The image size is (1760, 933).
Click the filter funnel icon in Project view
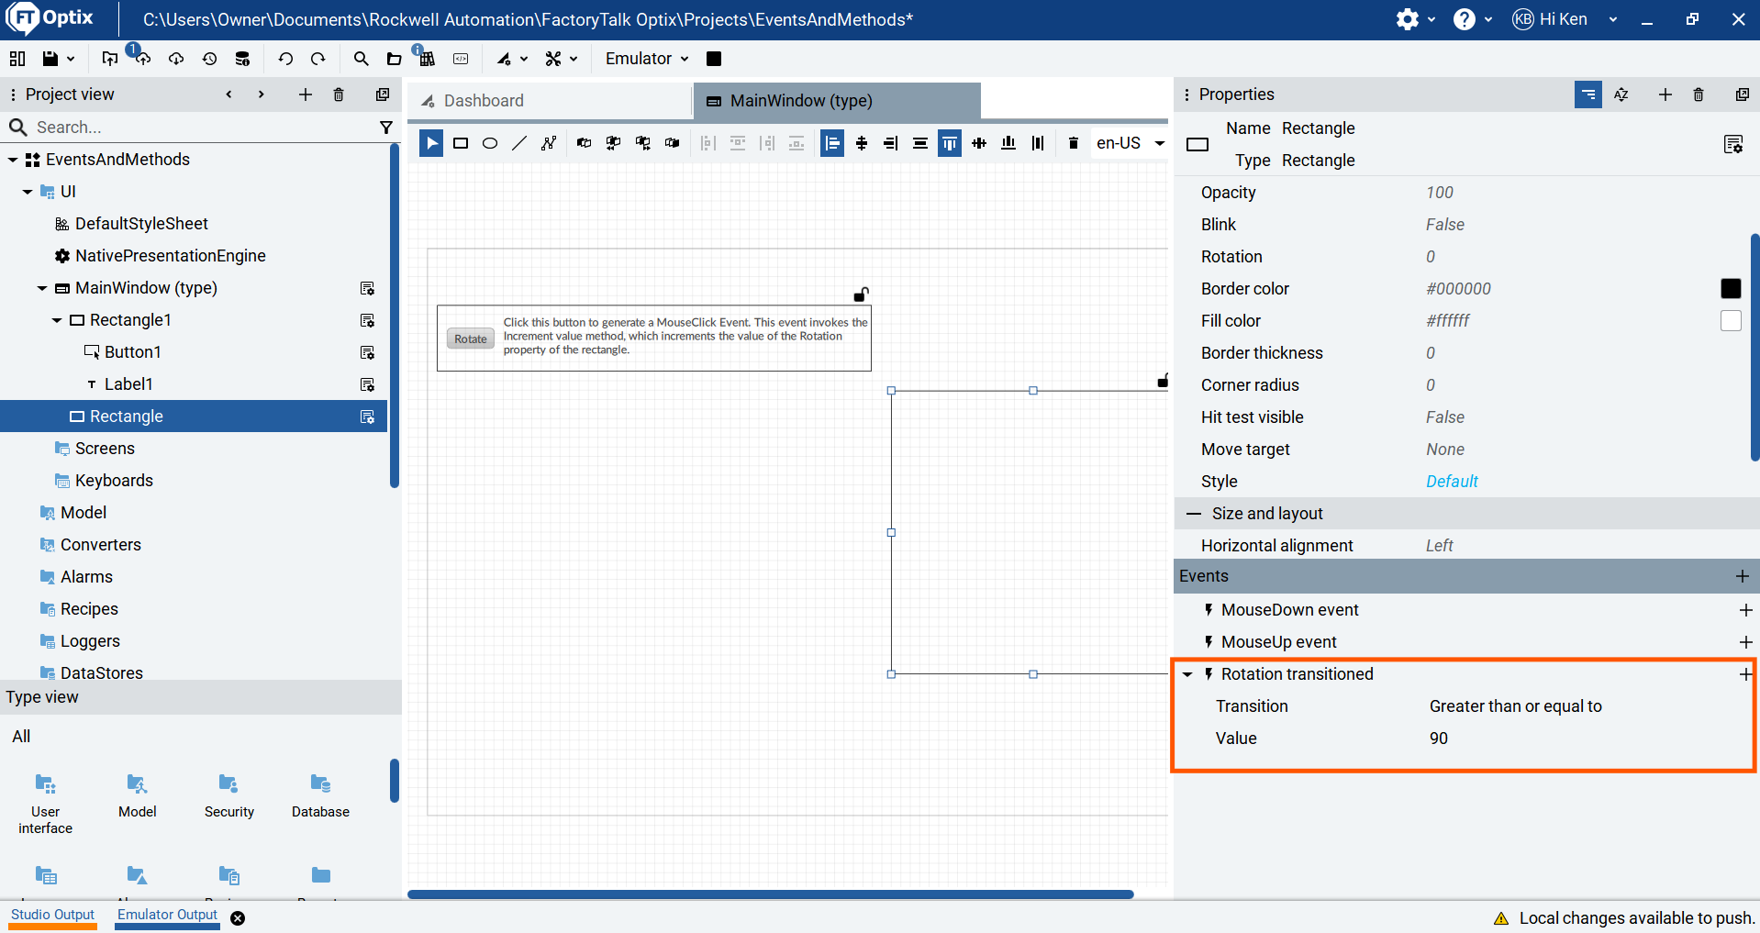point(386,128)
